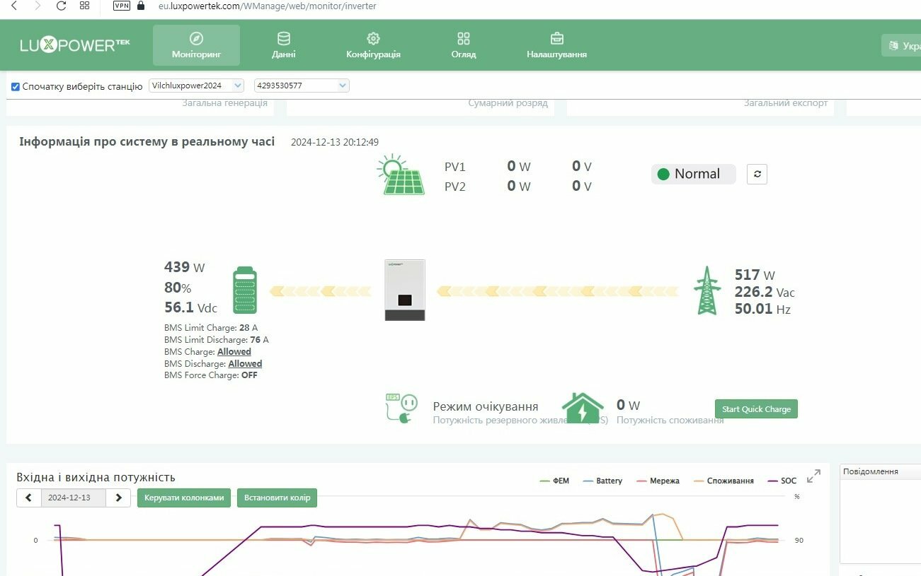Toggle the Споживання series in the chart legend

[x=723, y=481]
